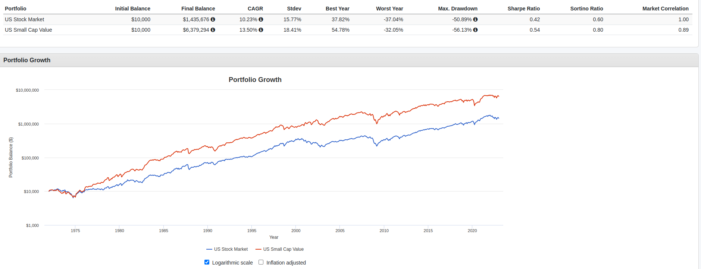Select the Market Correlation column header
701x269 pixels.
665,9
